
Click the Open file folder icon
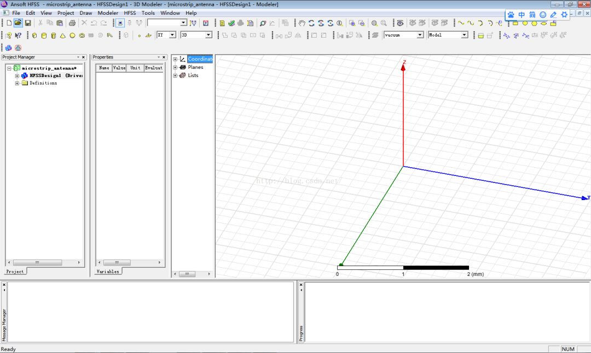tap(18, 23)
